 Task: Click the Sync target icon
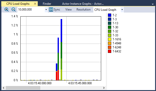51,10
